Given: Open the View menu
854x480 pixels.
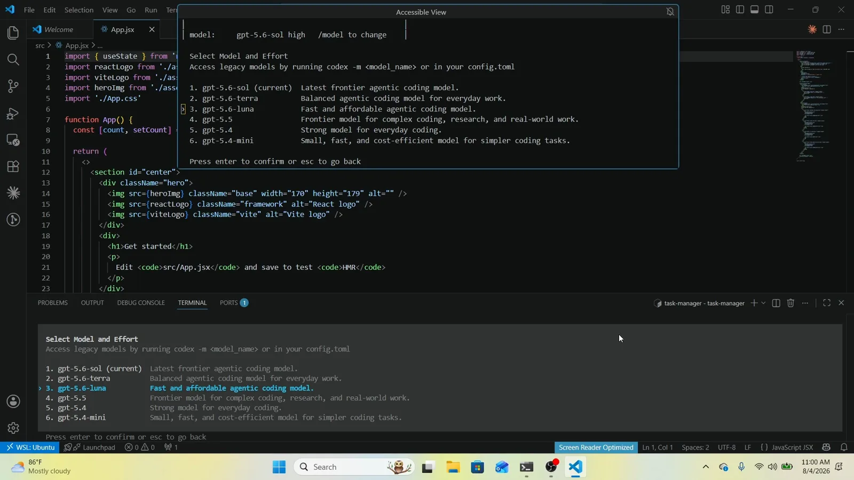Looking at the screenshot, I should pyautogui.click(x=110, y=10).
